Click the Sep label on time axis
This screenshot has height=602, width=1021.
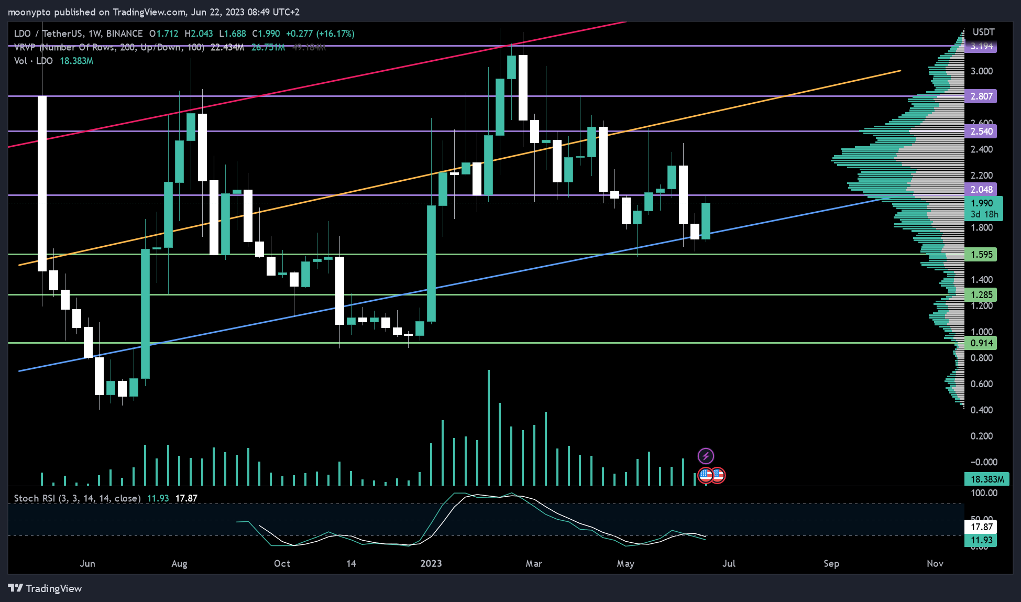[831, 564]
